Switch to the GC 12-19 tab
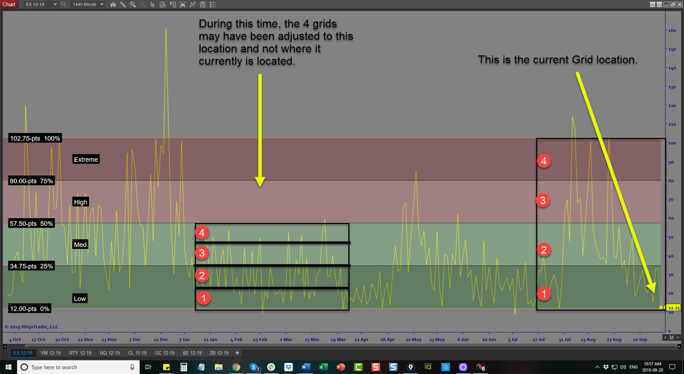The width and height of the screenshot is (684, 374). [165, 353]
